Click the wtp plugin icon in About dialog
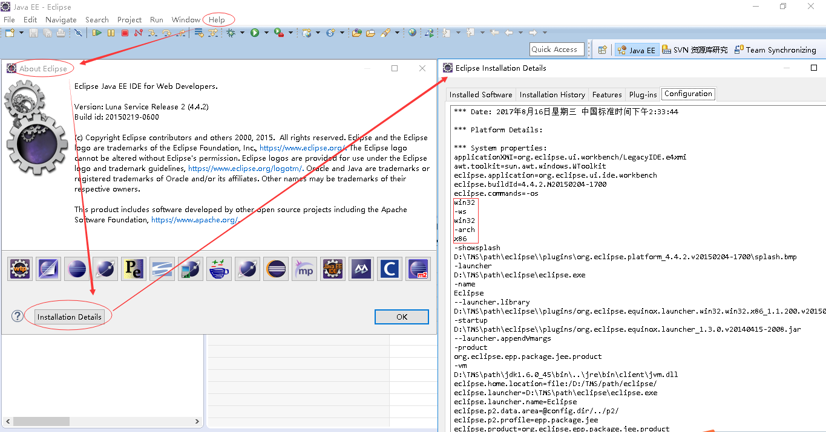Image resolution: width=826 pixels, height=432 pixels. [x=20, y=269]
